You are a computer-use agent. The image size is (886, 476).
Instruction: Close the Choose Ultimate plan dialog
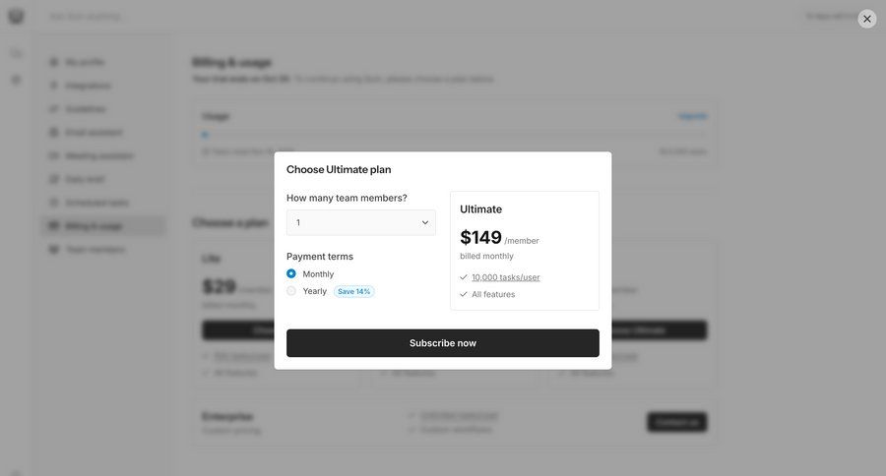(x=866, y=19)
